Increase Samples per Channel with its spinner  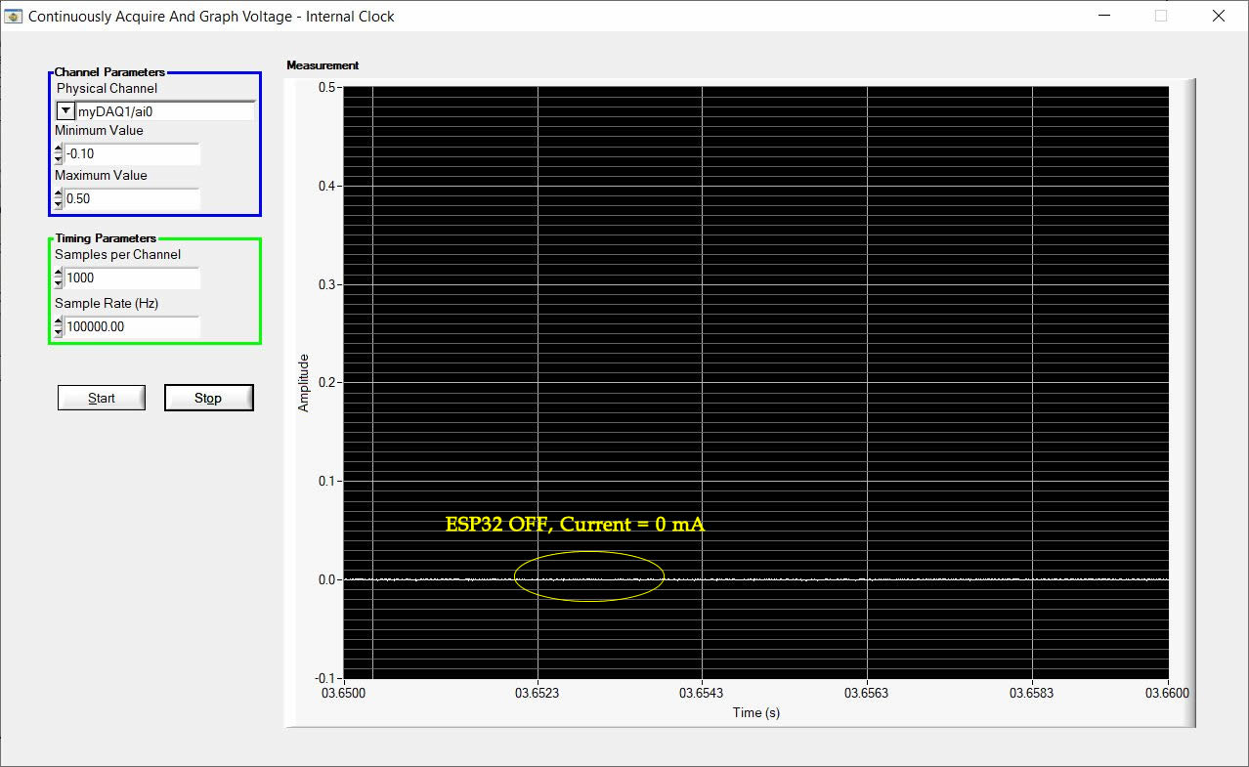(58, 274)
